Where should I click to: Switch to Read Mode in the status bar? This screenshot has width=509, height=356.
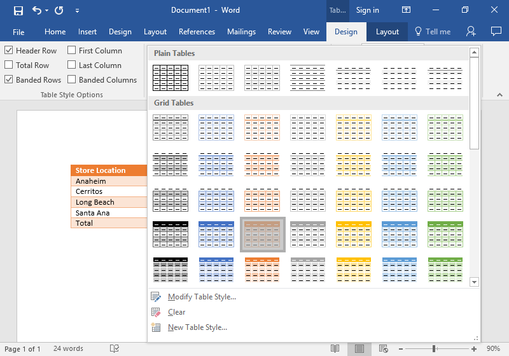(335, 348)
